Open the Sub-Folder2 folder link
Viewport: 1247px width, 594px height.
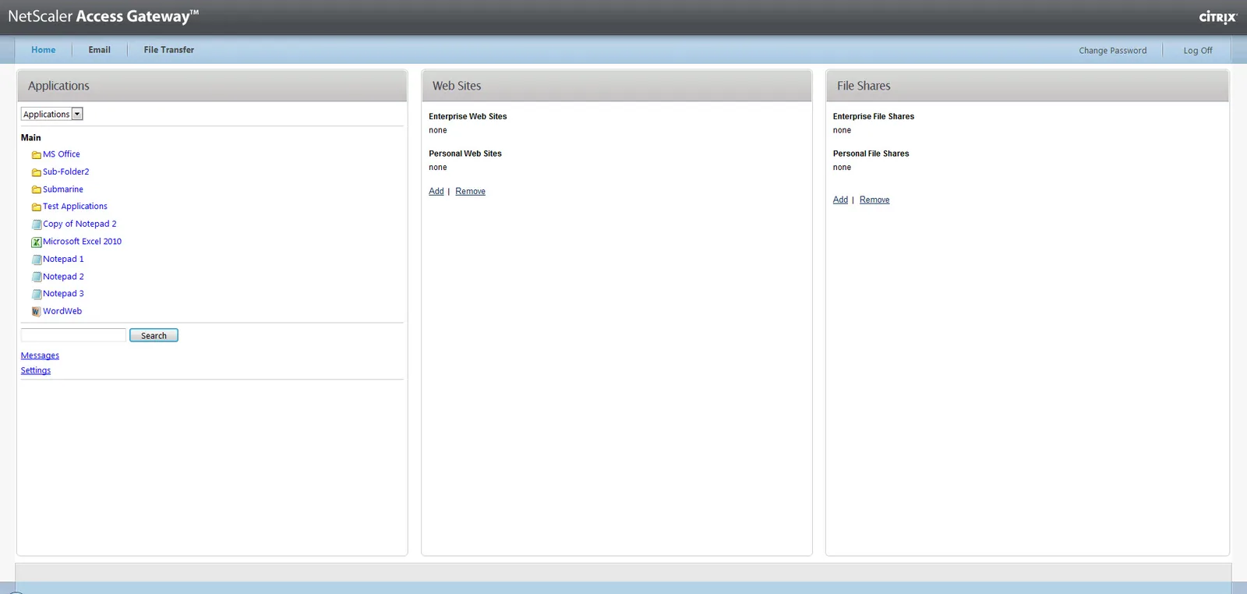66,171
